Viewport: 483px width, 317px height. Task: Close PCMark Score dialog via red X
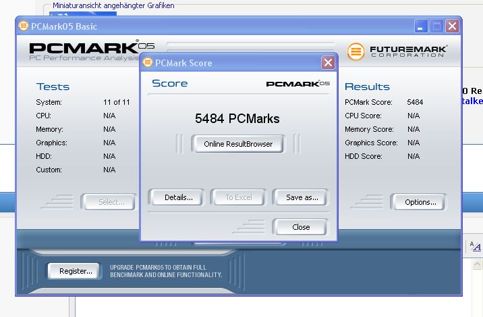coord(328,63)
